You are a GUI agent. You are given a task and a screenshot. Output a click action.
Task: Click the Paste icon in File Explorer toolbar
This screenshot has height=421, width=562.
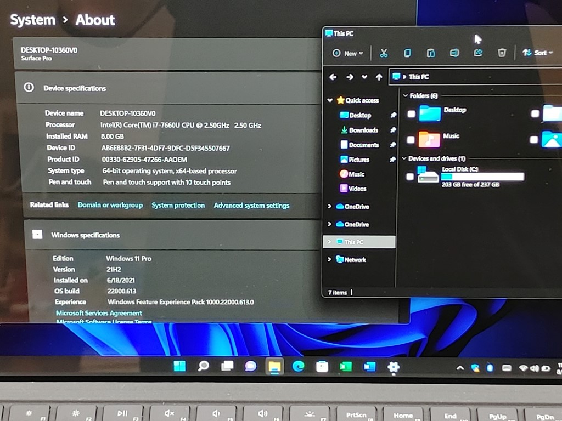[431, 53]
